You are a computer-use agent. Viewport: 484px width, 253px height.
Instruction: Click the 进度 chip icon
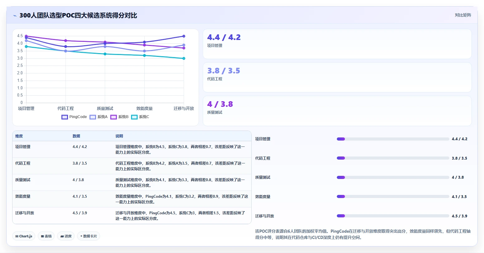point(62,236)
